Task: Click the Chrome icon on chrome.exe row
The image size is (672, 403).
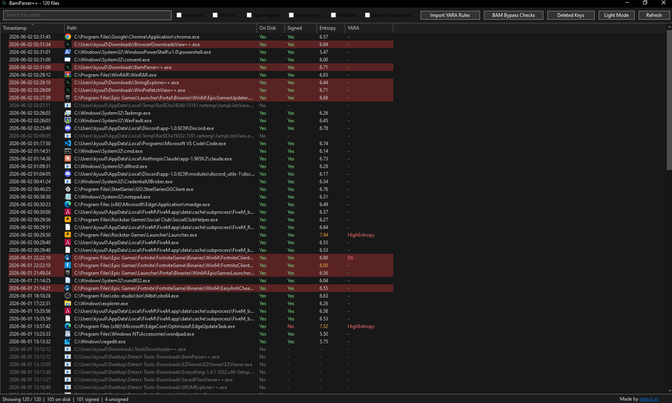Action: (x=68, y=37)
